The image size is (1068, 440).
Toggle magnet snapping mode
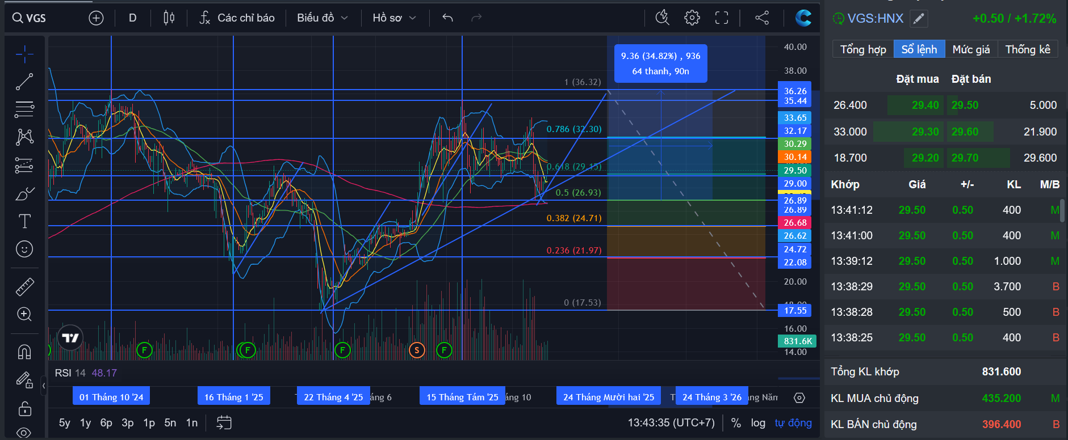pyautogui.click(x=24, y=352)
